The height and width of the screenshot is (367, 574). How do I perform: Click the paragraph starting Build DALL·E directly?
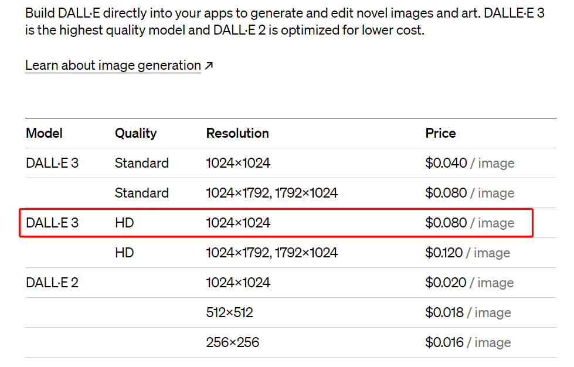284,22
